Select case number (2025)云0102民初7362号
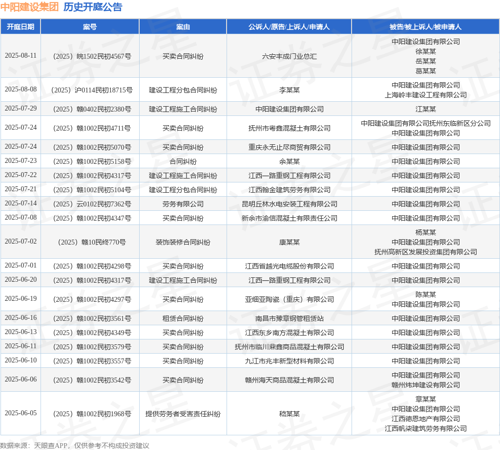This screenshot has width=500, height=450. pos(92,204)
